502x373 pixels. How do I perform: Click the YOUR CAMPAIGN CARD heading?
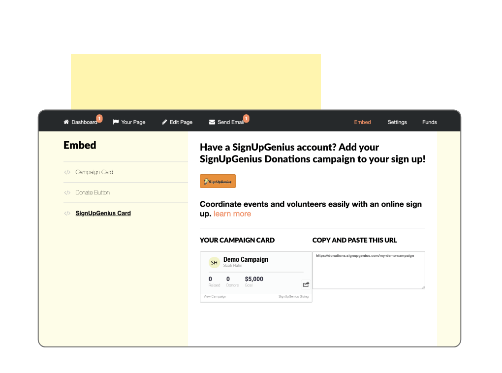[237, 240]
